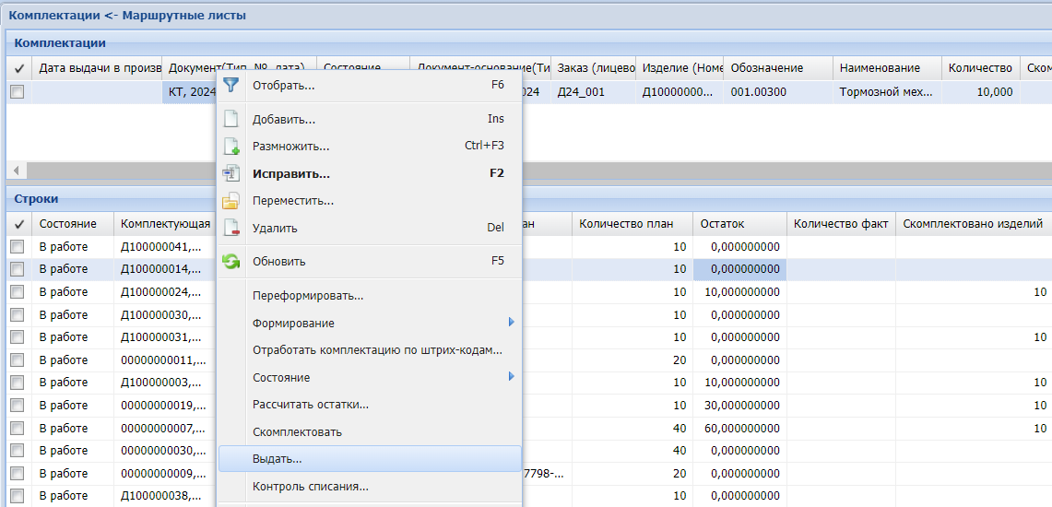The height and width of the screenshot is (507, 1052).
Task: Click the blank page icon for Добавить
Action: point(231,119)
